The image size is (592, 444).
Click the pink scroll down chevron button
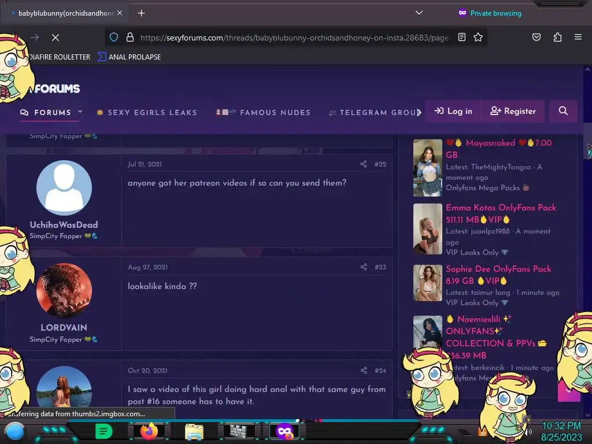pos(569,391)
